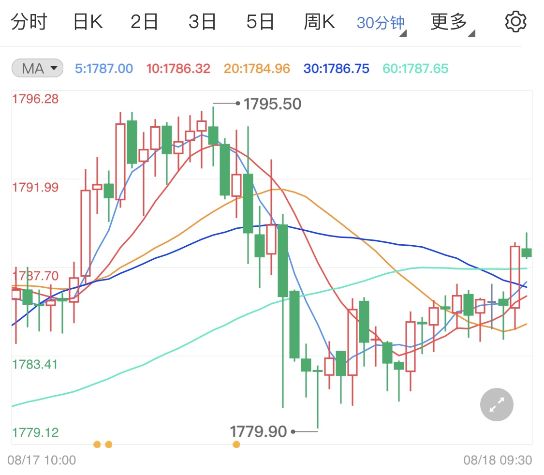The height and width of the screenshot is (475, 544).
Task: Click the axis price 1791.99
Action: (x=35, y=187)
